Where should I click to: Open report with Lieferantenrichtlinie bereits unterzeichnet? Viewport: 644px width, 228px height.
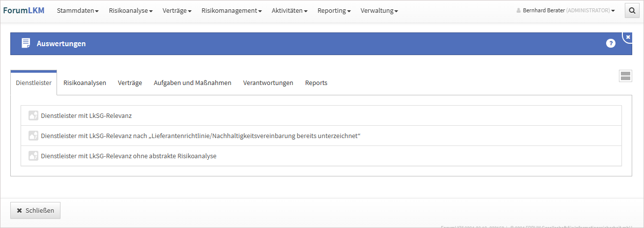coord(321,136)
